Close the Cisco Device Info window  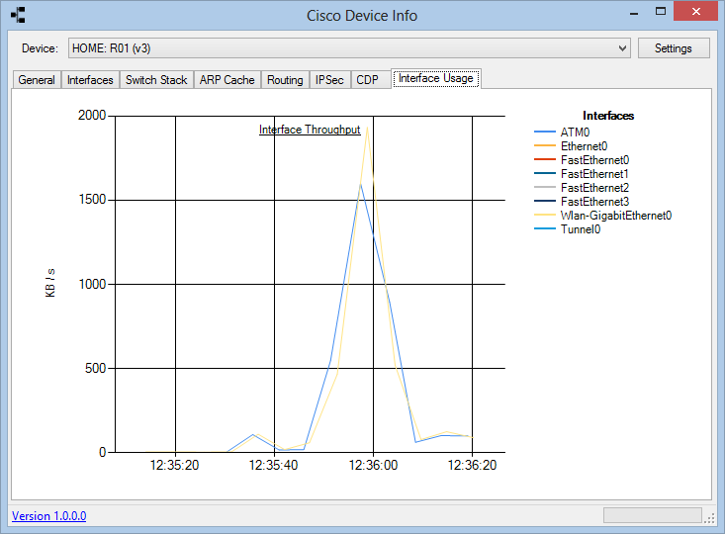(696, 12)
